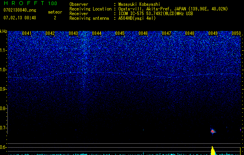Click the kHz axis unit label
The height and width of the screenshot is (155, 244).
coord(3,31)
